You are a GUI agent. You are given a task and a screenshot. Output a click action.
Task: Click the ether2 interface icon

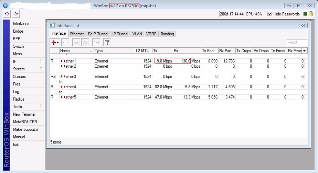pos(63,66)
